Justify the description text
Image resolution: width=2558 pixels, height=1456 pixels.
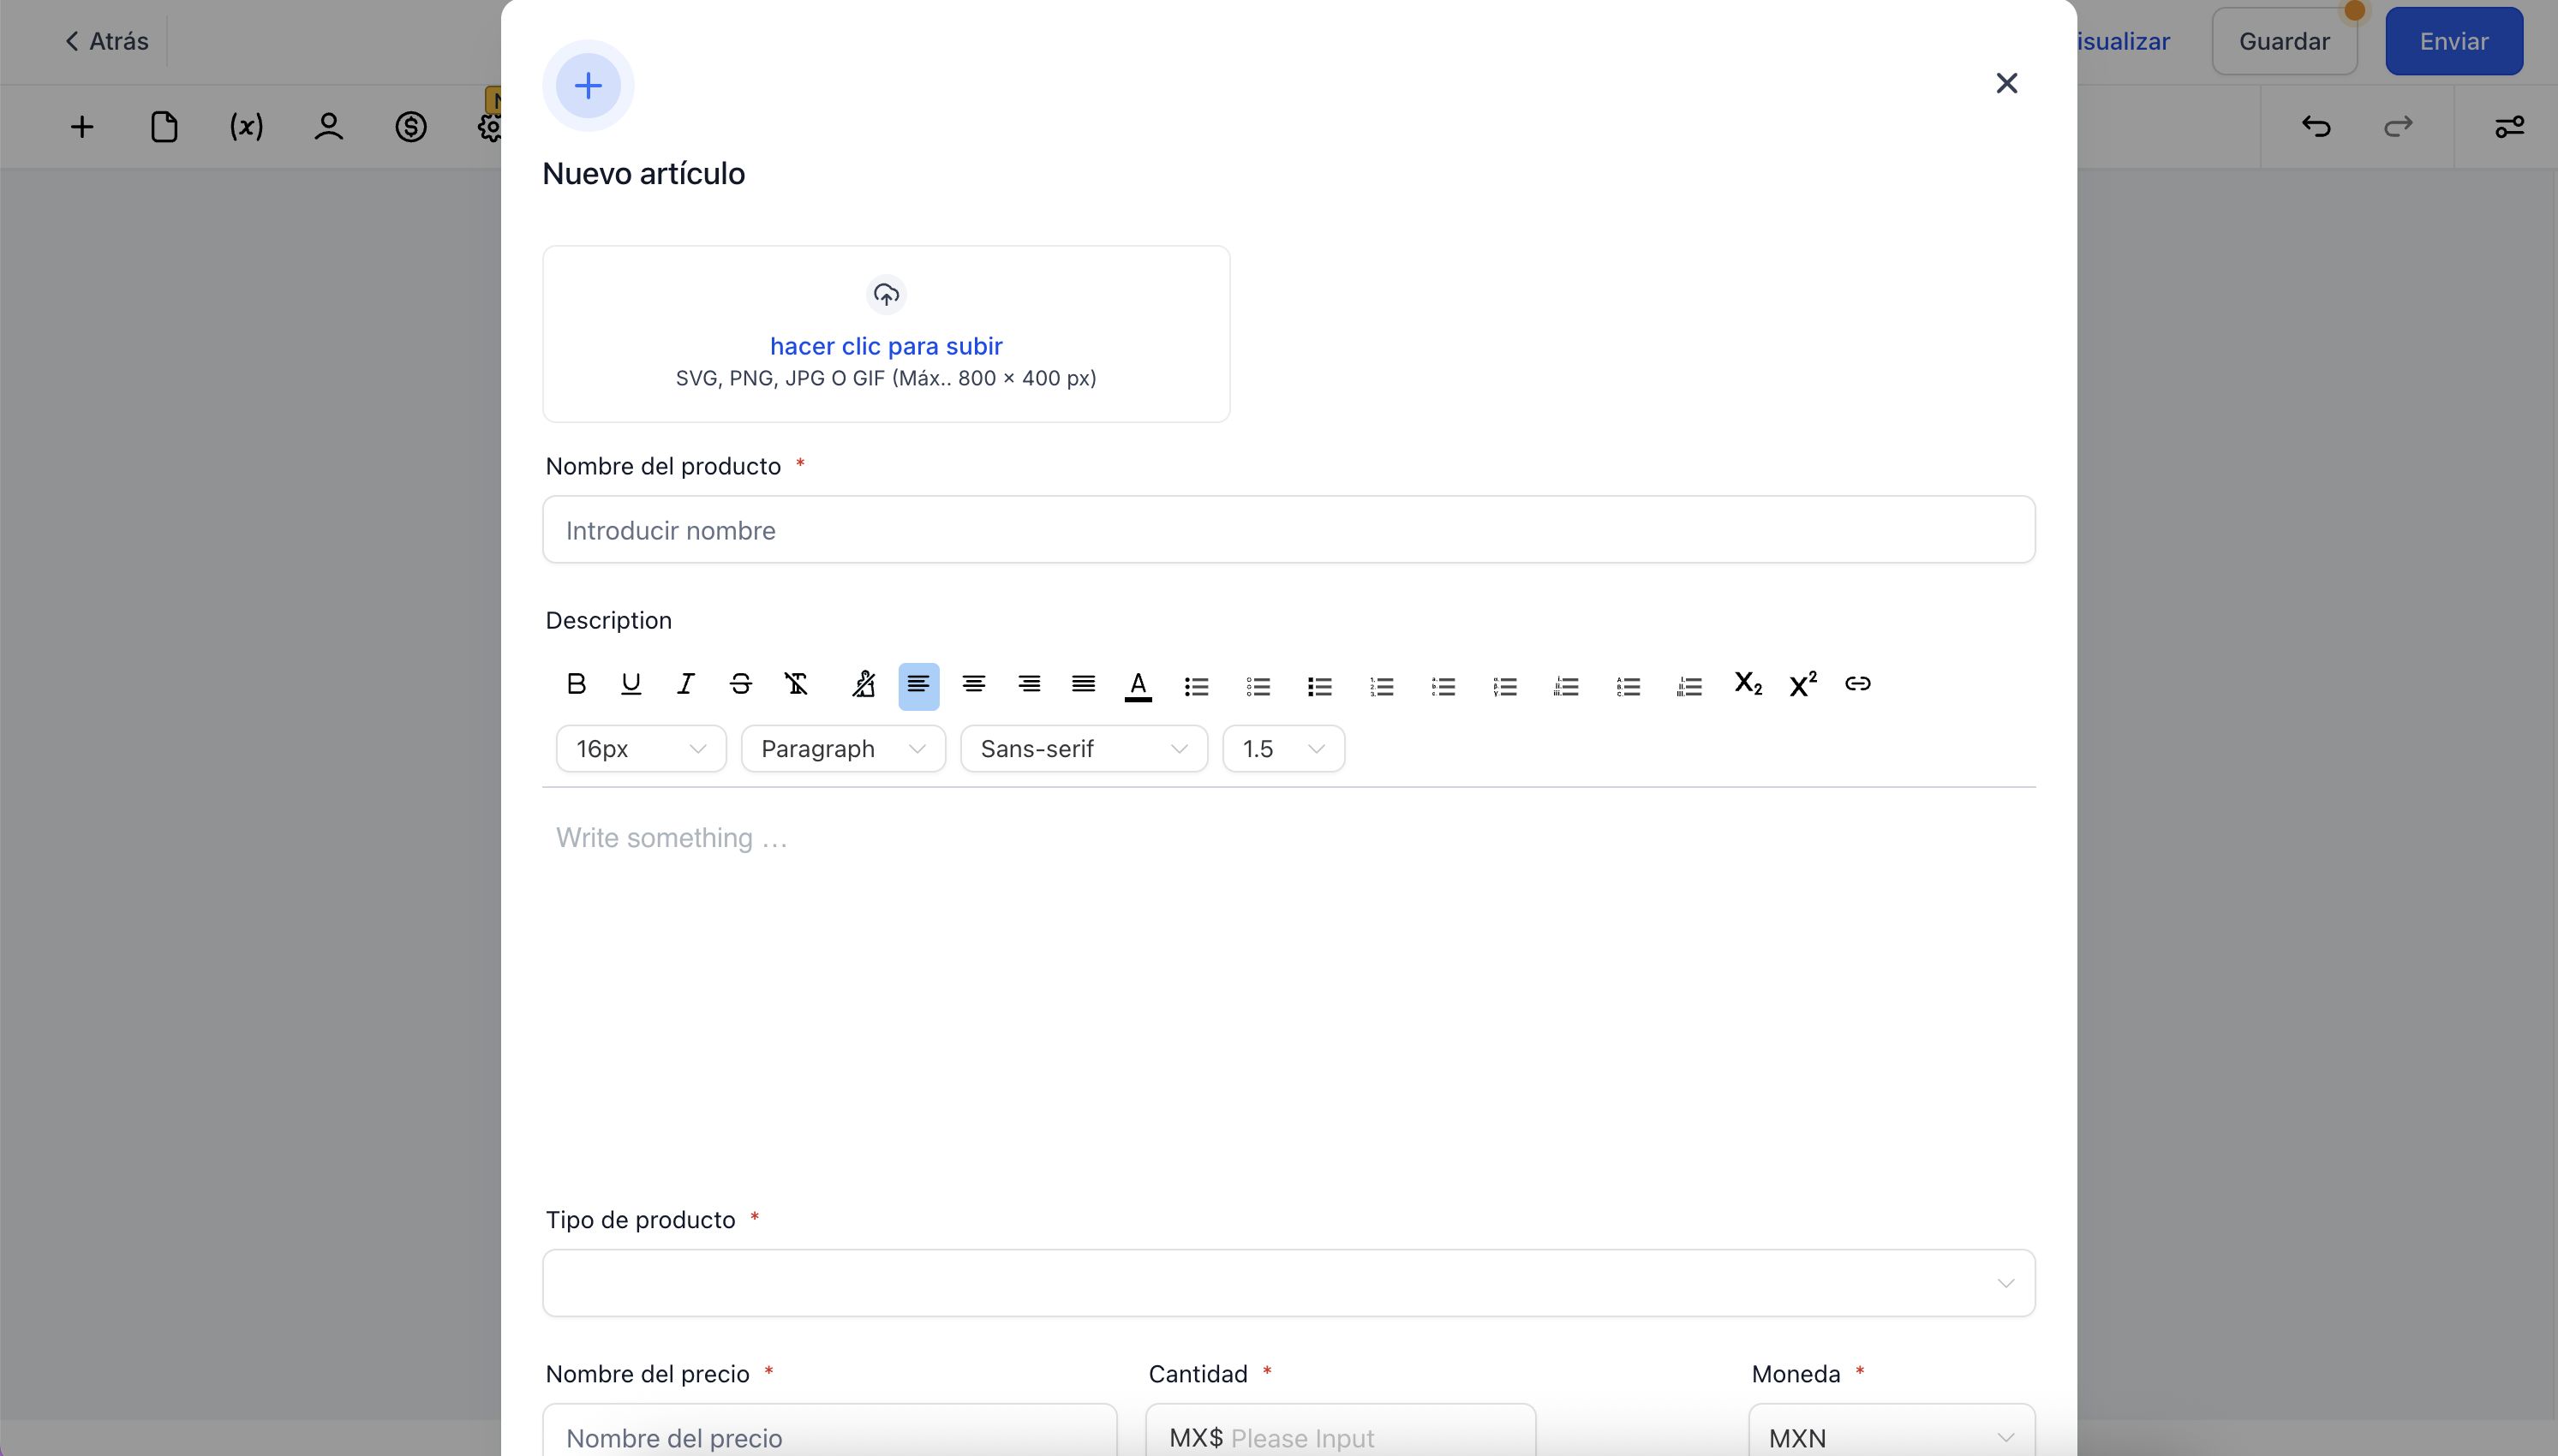tap(1083, 684)
